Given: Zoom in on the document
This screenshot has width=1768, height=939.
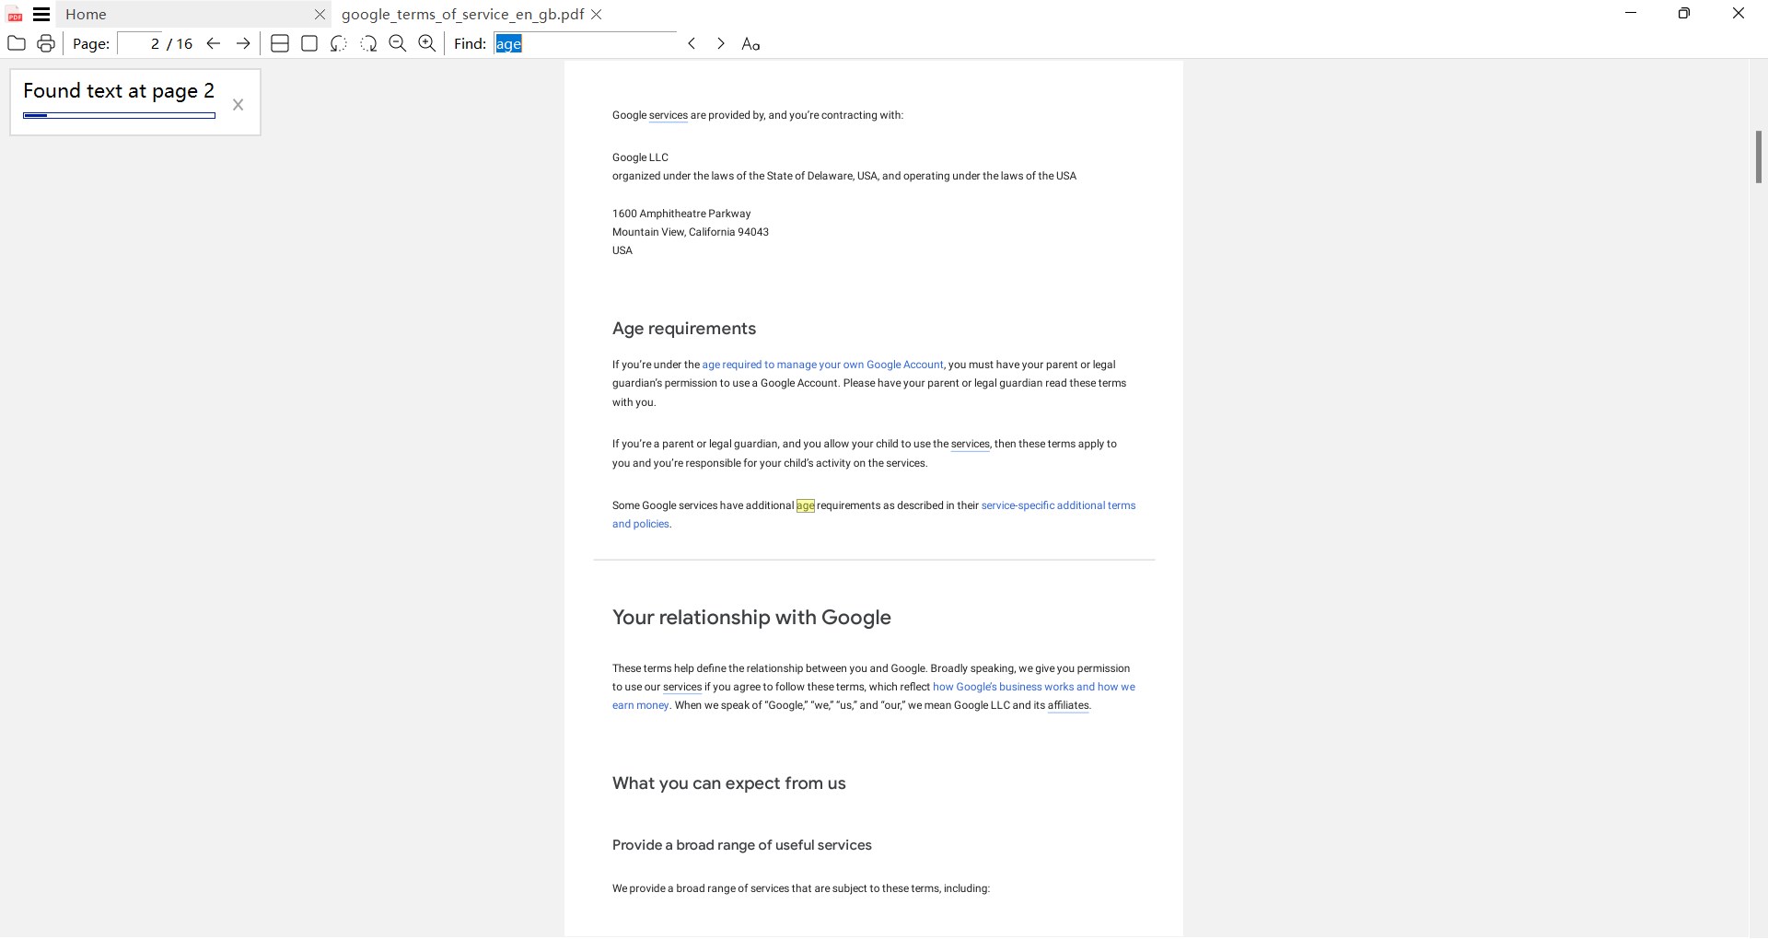Looking at the screenshot, I should point(427,43).
